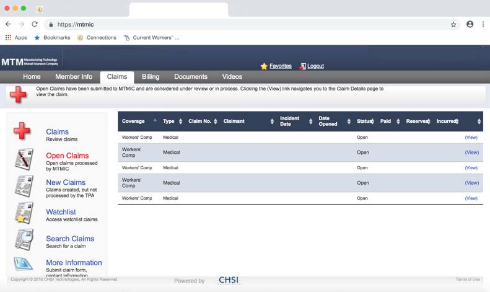
Task: Click (View) in the fourth claim row
Action: click(472, 183)
